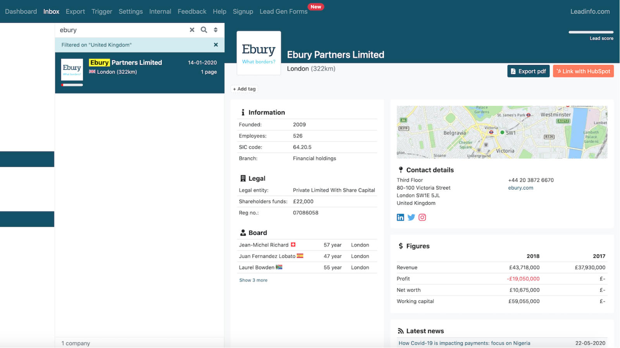This screenshot has width=620, height=348.
Task: Adjust the Lead score slider
Action: click(591, 33)
